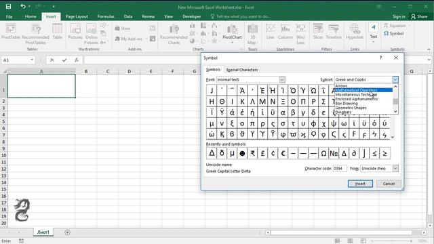Select Arrows subset option
The image size is (434, 244).
click(363, 86)
